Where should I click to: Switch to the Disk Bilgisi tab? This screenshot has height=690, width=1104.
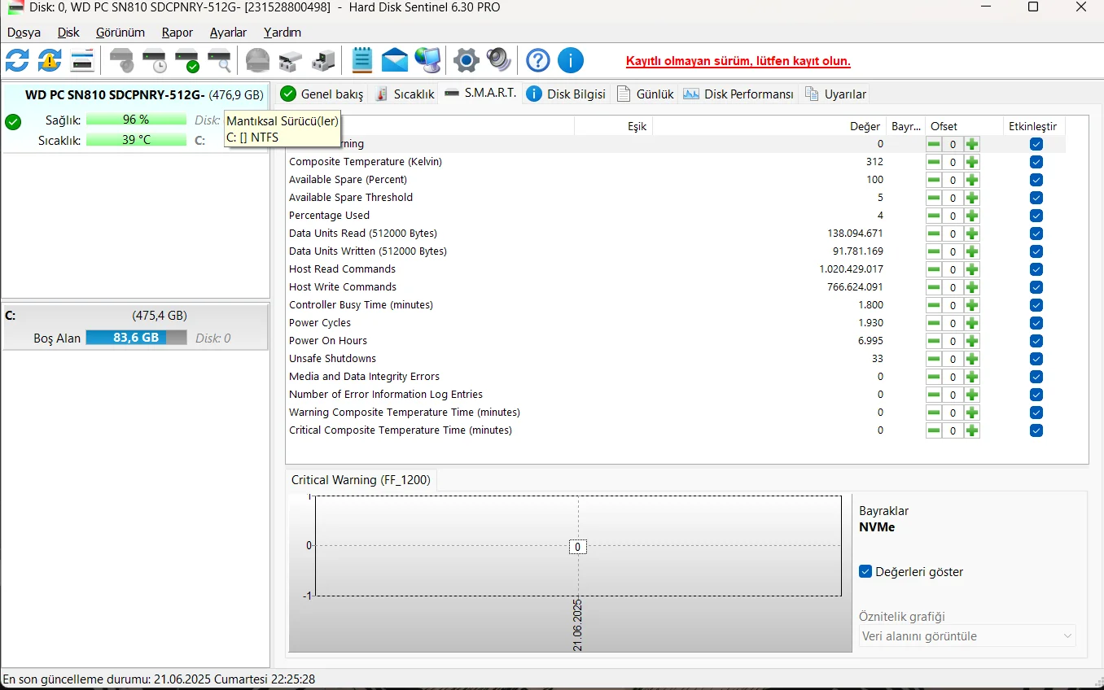tap(567, 94)
